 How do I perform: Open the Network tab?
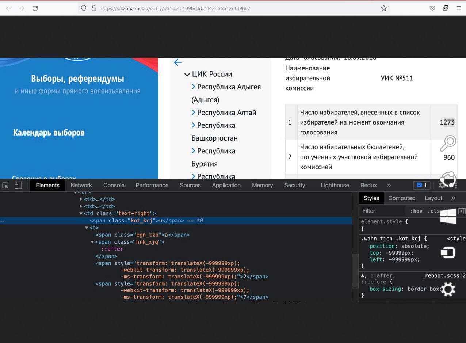(x=81, y=185)
